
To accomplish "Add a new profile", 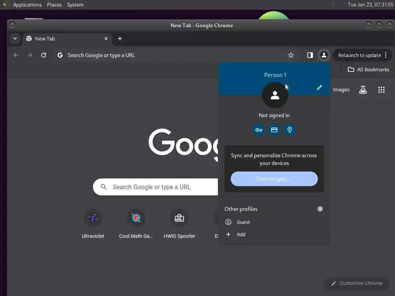I will tap(274, 235).
